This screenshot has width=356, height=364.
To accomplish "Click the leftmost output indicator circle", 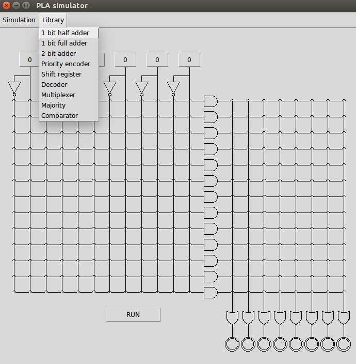I will coord(232,344).
